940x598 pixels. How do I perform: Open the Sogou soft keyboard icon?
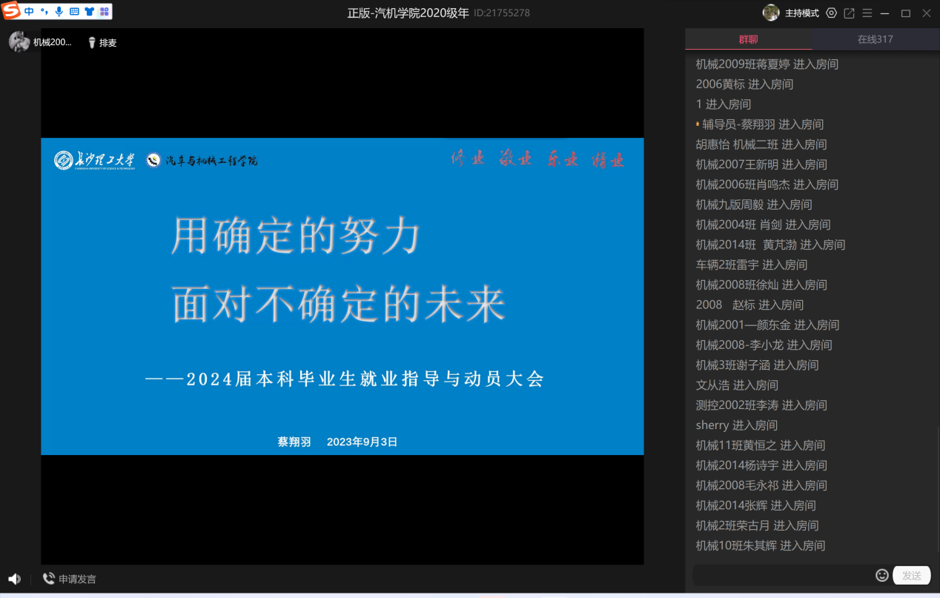coord(74,11)
